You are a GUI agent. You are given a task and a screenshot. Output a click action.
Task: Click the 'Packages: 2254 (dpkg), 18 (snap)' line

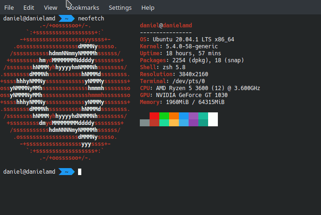tap(192, 60)
